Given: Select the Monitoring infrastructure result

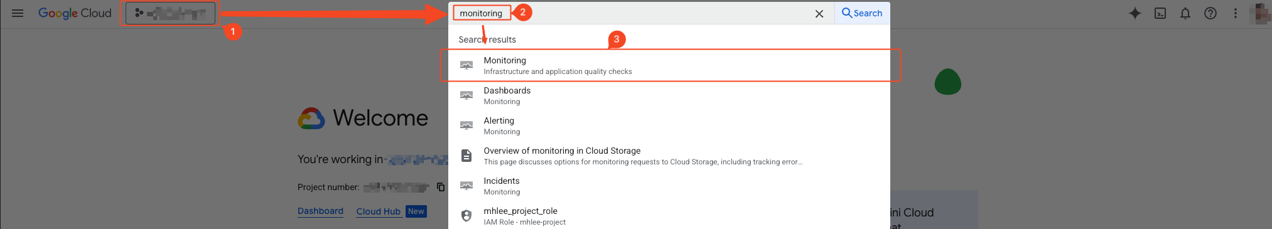Looking at the screenshot, I should [x=669, y=65].
